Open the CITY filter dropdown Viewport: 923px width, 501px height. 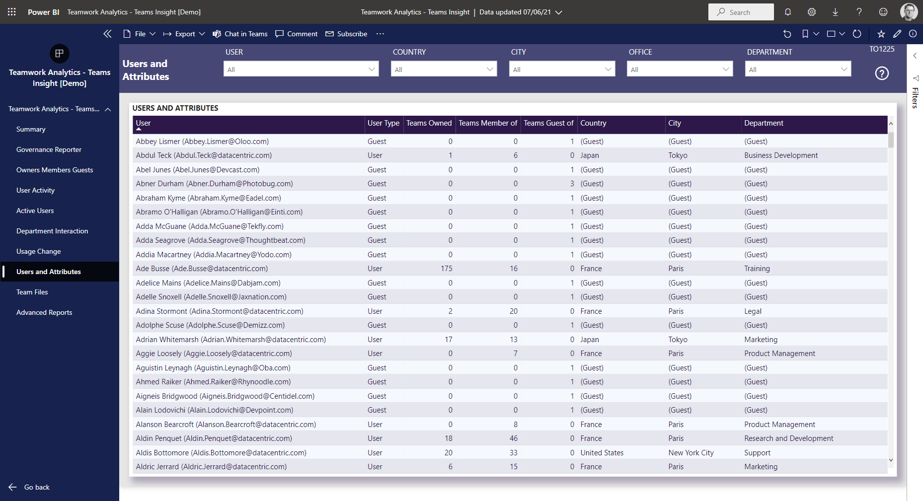562,69
